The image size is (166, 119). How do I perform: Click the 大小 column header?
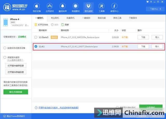point(116,30)
